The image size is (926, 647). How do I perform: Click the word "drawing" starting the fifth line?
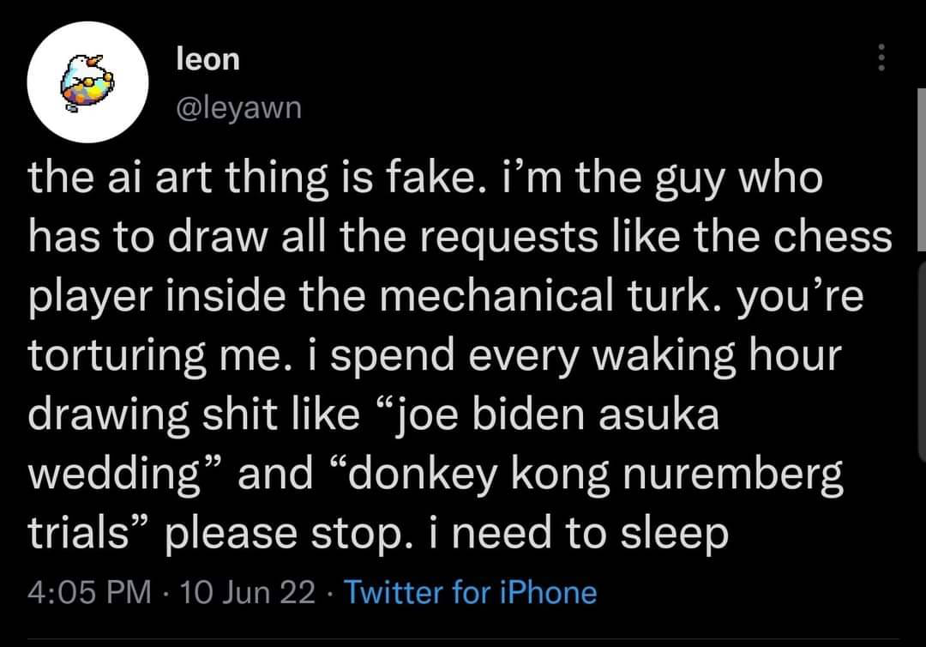[x=106, y=414]
